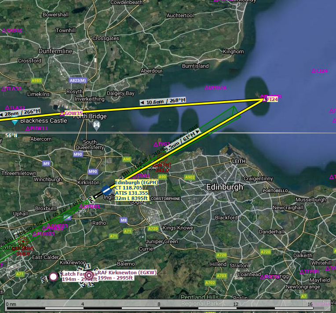This screenshot has height=313, width=336.
Task: Click the CT 118.705 frequency text
Action: click(x=129, y=188)
